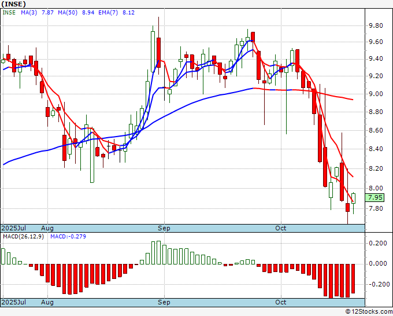This screenshot has height=316, width=393.
Task: Select the Sep marker on price timeline
Action: click(x=164, y=228)
